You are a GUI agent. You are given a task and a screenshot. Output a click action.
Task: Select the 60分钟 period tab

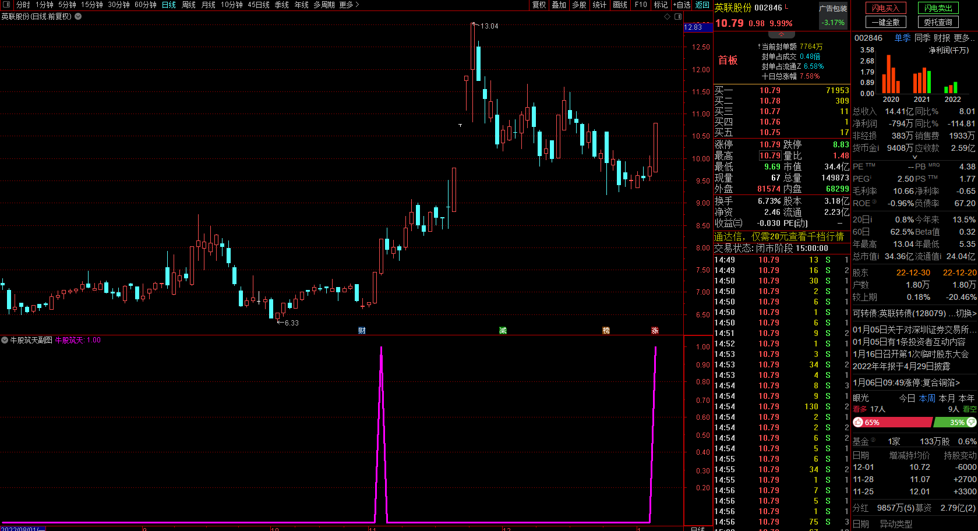pyautogui.click(x=146, y=5)
